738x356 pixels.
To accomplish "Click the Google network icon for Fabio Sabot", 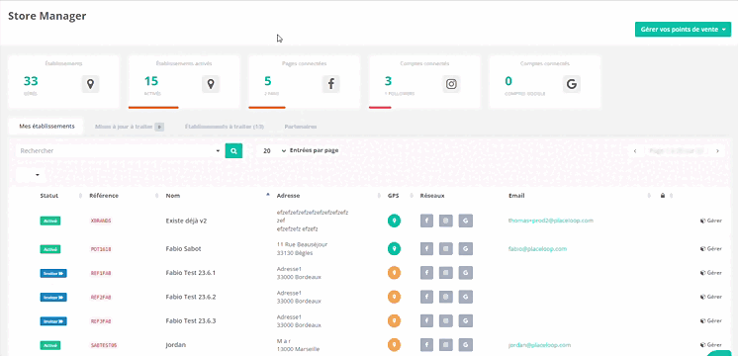I will (466, 249).
